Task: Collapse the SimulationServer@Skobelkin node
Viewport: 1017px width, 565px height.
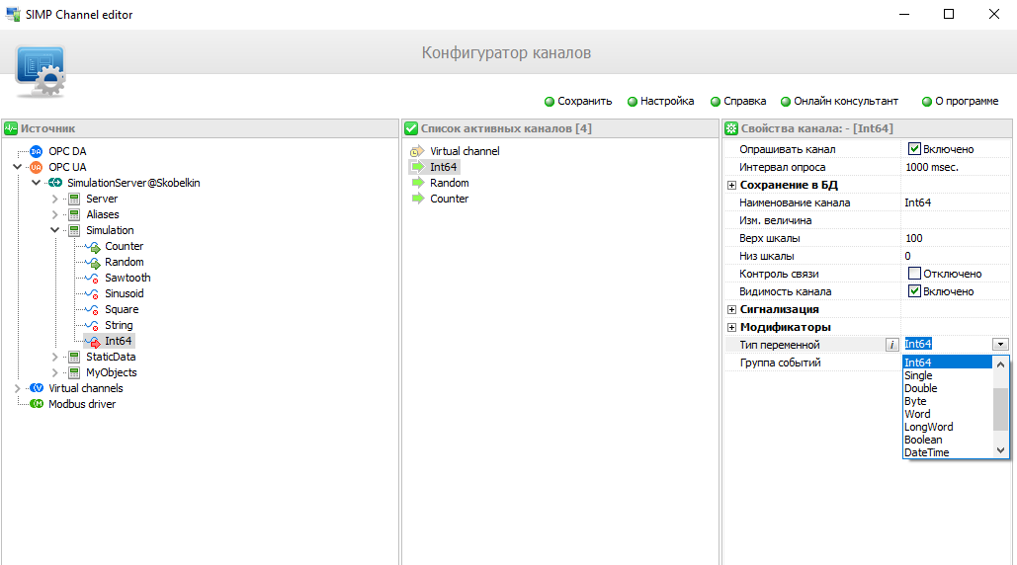Action: point(37,183)
